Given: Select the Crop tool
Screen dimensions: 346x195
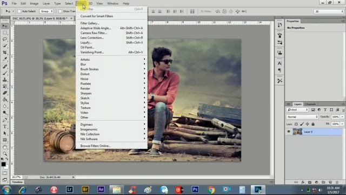Looking at the screenshot, I should [5, 53].
